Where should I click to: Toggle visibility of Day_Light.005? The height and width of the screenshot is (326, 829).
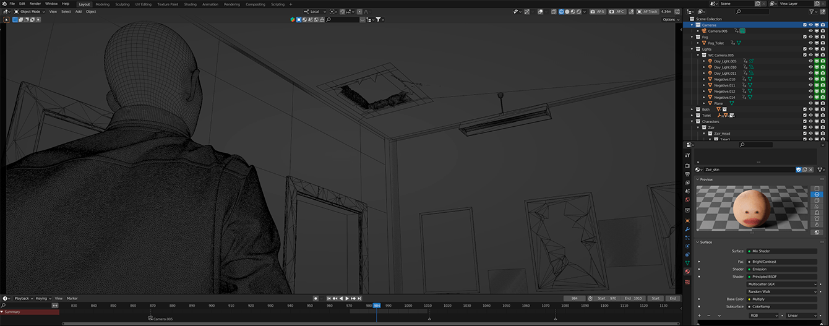810,61
